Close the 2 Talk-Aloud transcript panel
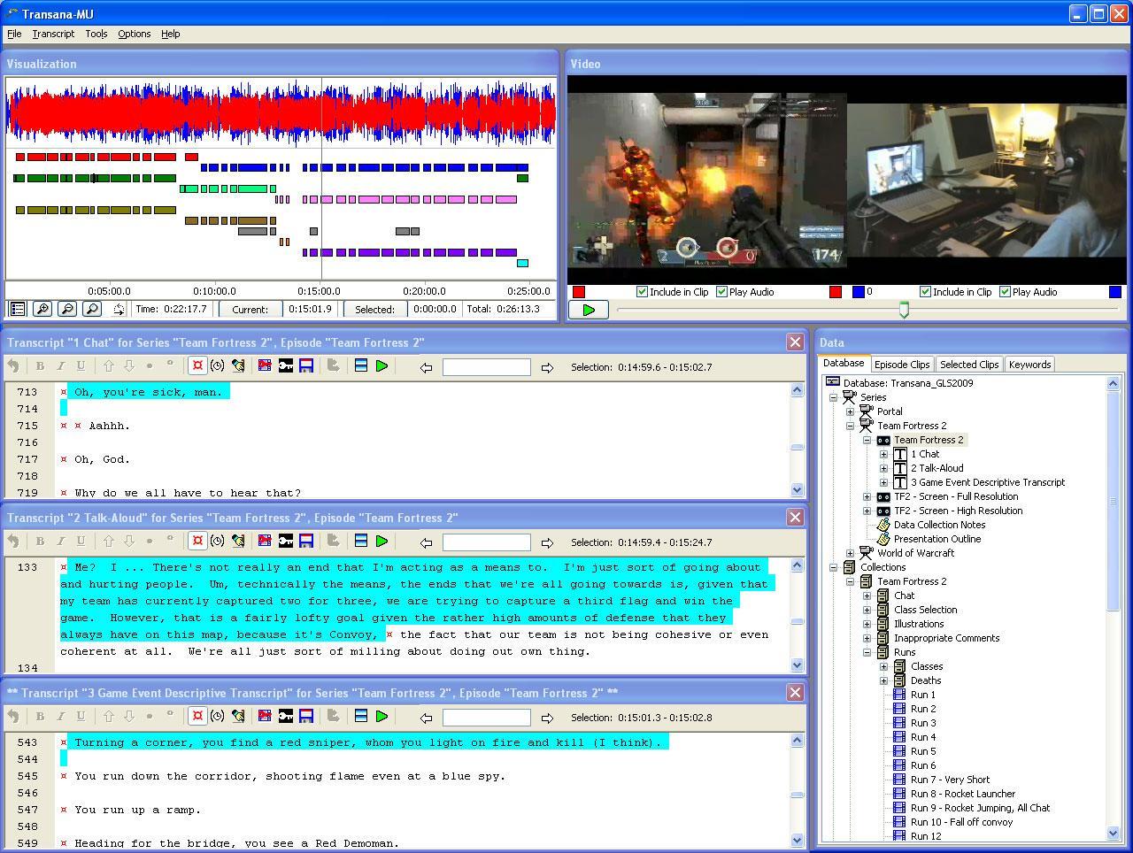The image size is (1133, 853). [795, 518]
